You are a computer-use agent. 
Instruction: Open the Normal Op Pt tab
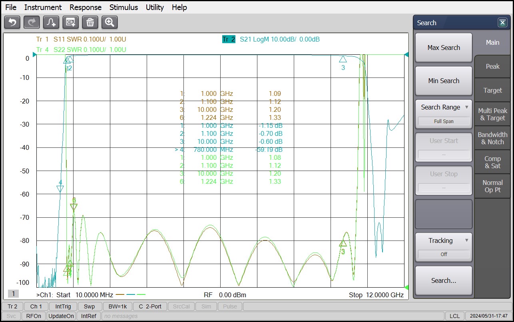(492, 186)
